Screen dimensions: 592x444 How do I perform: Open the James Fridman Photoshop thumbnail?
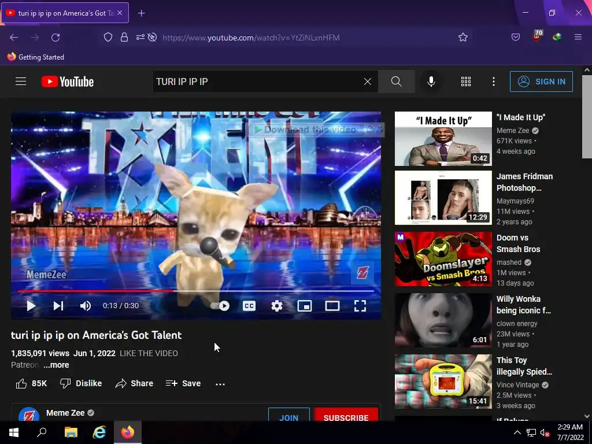tap(443, 198)
